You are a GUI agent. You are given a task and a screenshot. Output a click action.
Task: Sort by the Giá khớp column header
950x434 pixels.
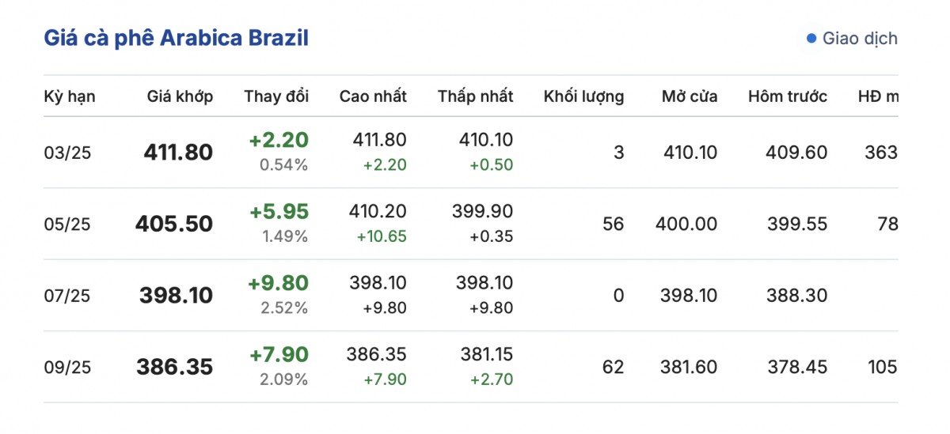180,96
